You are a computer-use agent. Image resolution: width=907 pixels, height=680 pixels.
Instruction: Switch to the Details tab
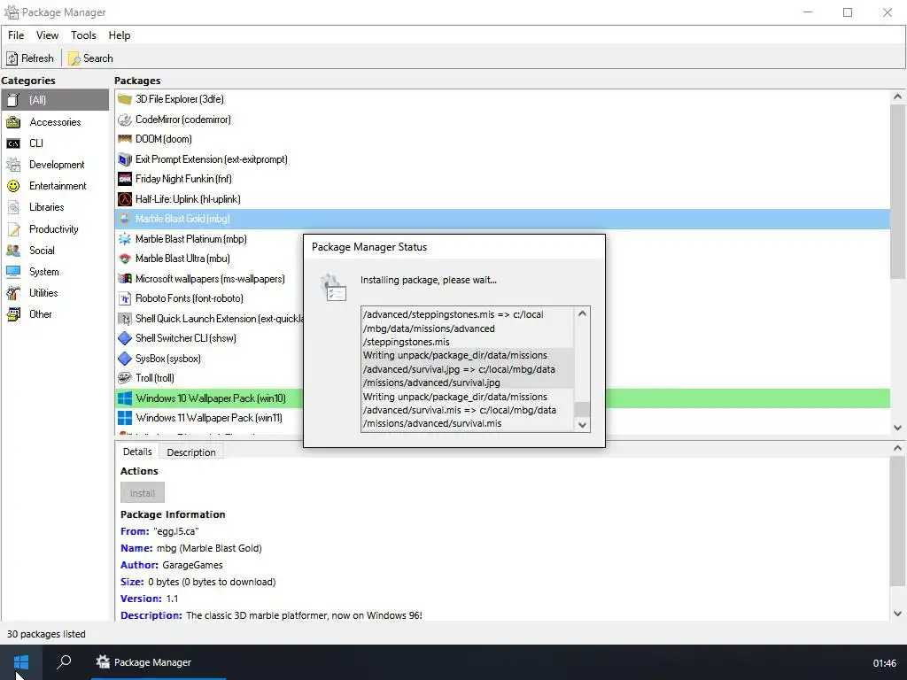137,452
